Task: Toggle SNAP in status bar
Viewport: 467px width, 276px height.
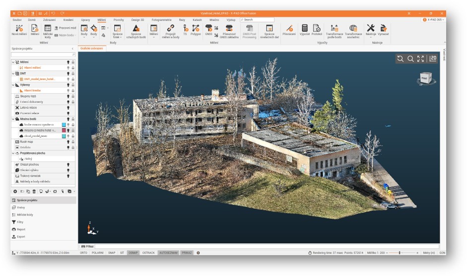Action: click(112, 253)
